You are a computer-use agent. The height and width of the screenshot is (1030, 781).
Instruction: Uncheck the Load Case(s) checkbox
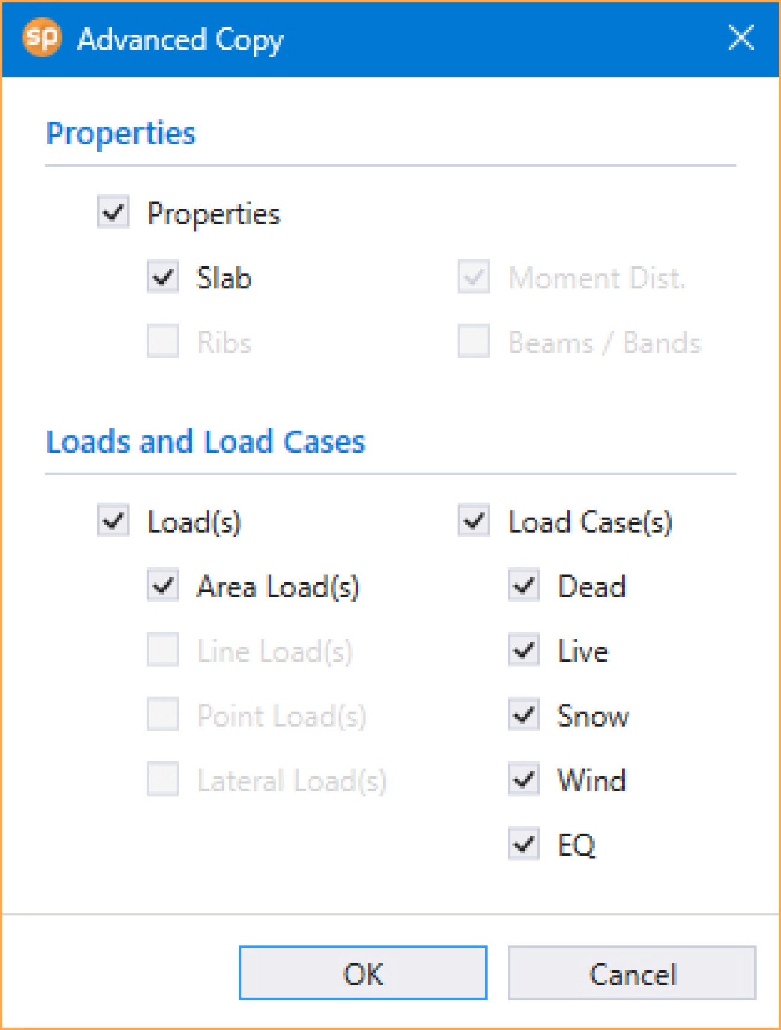pyautogui.click(x=474, y=521)
